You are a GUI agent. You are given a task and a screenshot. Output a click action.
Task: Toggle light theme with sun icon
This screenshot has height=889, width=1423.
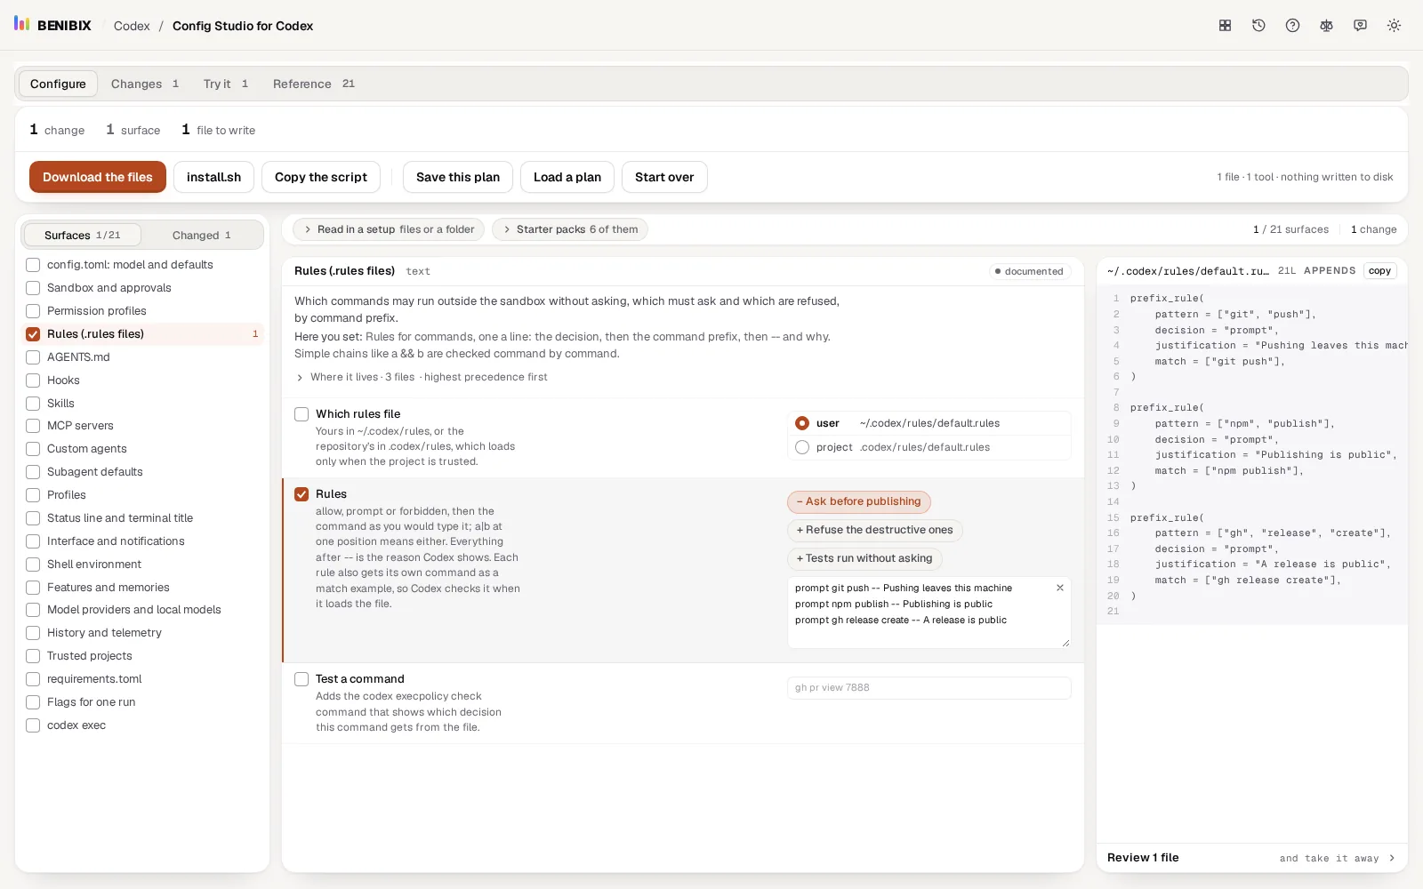pos(1394,26)
